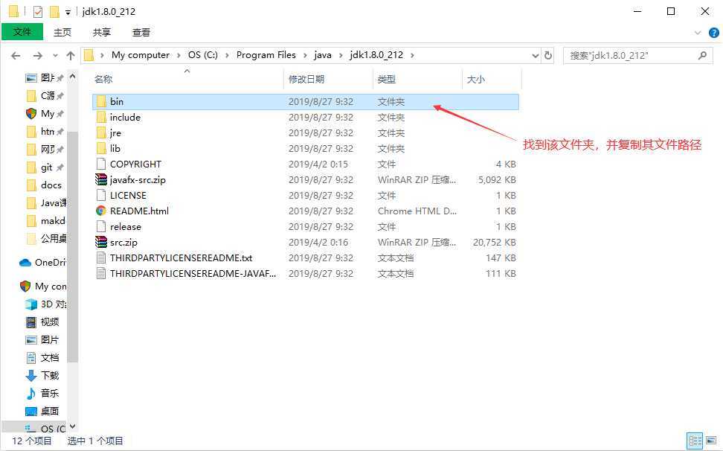Switch to the 主页 tab
The width and height of the screenshot is (723, 451).
tap(62, 32)
